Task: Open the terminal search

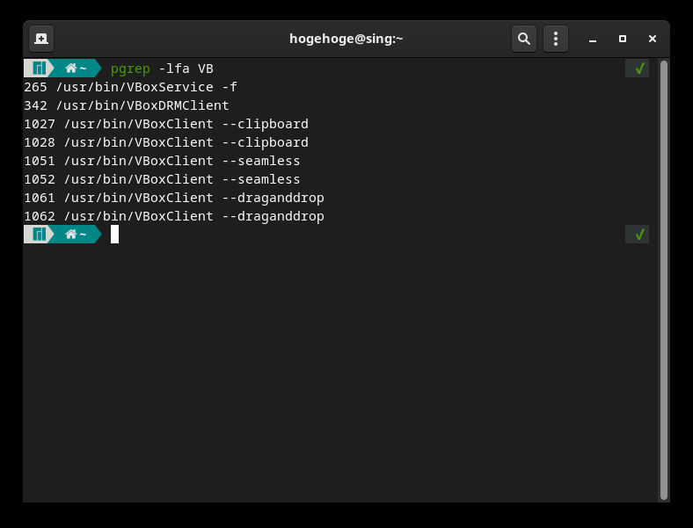Action: [x=524, y=39]
